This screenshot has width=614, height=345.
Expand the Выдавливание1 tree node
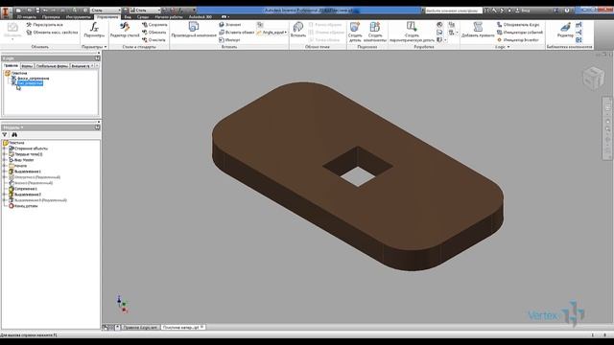[x=5, y=172]
